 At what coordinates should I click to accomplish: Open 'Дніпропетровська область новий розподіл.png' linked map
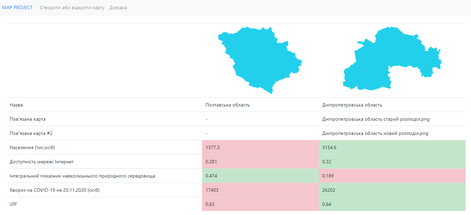tap(375, 133)
